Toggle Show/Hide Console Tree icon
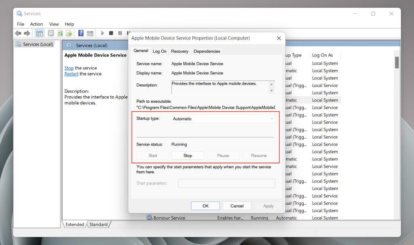Screen dimensions: 414x245 39,33
